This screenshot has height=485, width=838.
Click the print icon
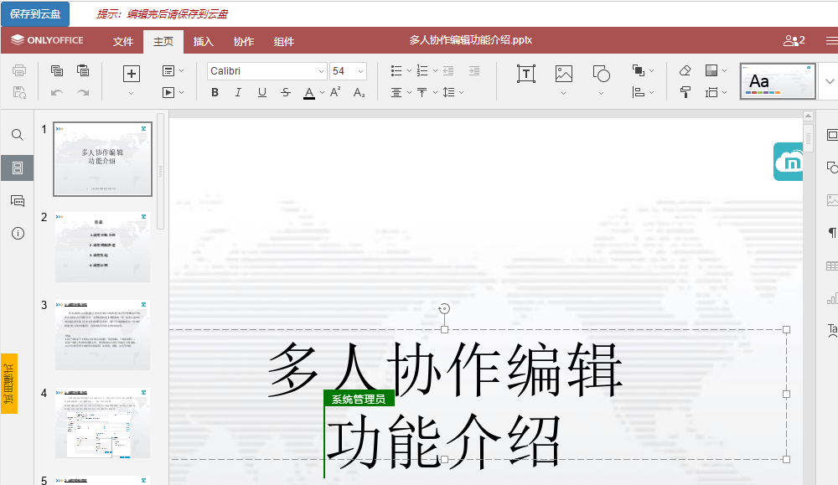[x=19, y=70]
